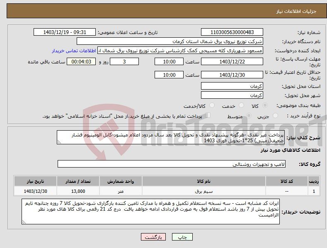Screen dimensions: 327x248
Task: Click the استان محل تحویل field کرمان
Action: (232, 86)
